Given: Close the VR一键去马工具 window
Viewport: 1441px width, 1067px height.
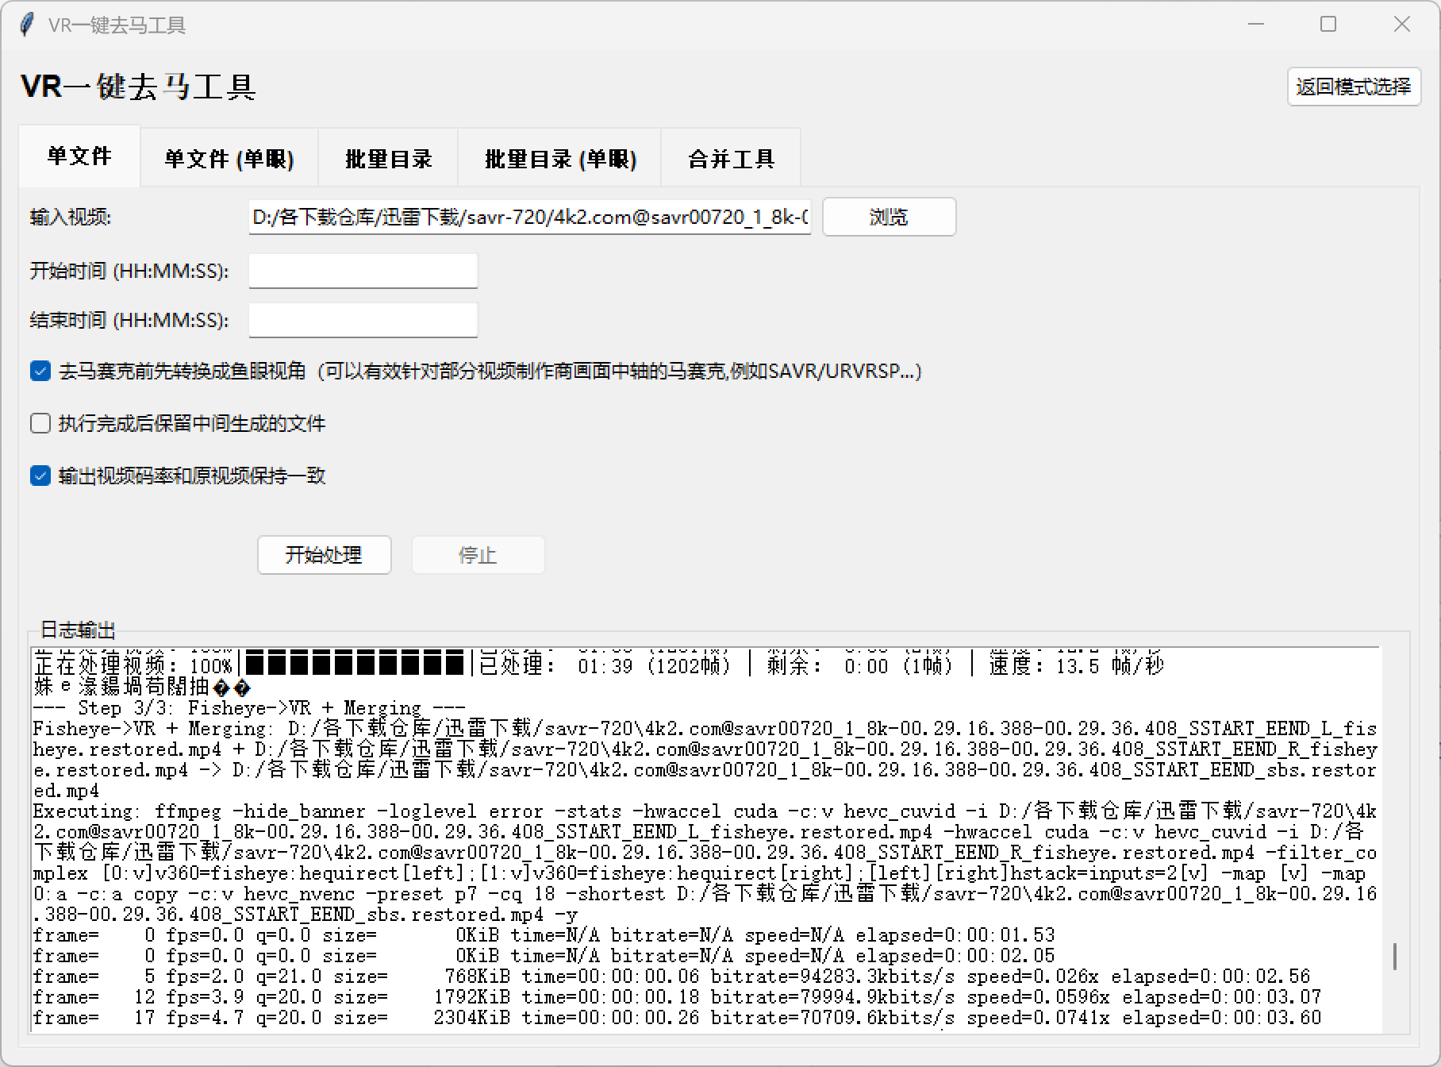Looking at the screenshot, I should [x=1402, y=25].
